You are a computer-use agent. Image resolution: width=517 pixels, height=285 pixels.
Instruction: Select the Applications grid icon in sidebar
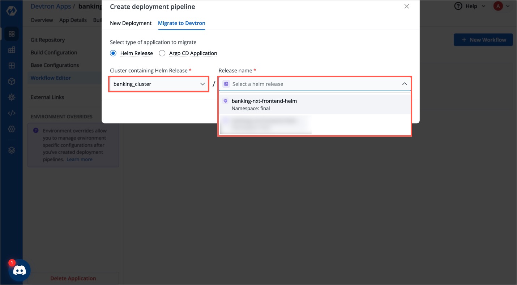tap(11, 34)
